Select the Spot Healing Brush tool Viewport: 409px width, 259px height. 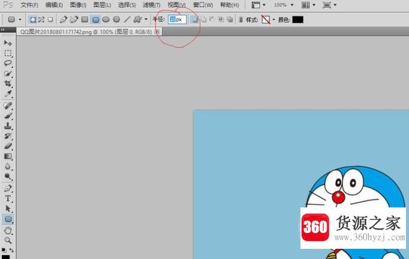pyautogui.click(x=8, y=106)
